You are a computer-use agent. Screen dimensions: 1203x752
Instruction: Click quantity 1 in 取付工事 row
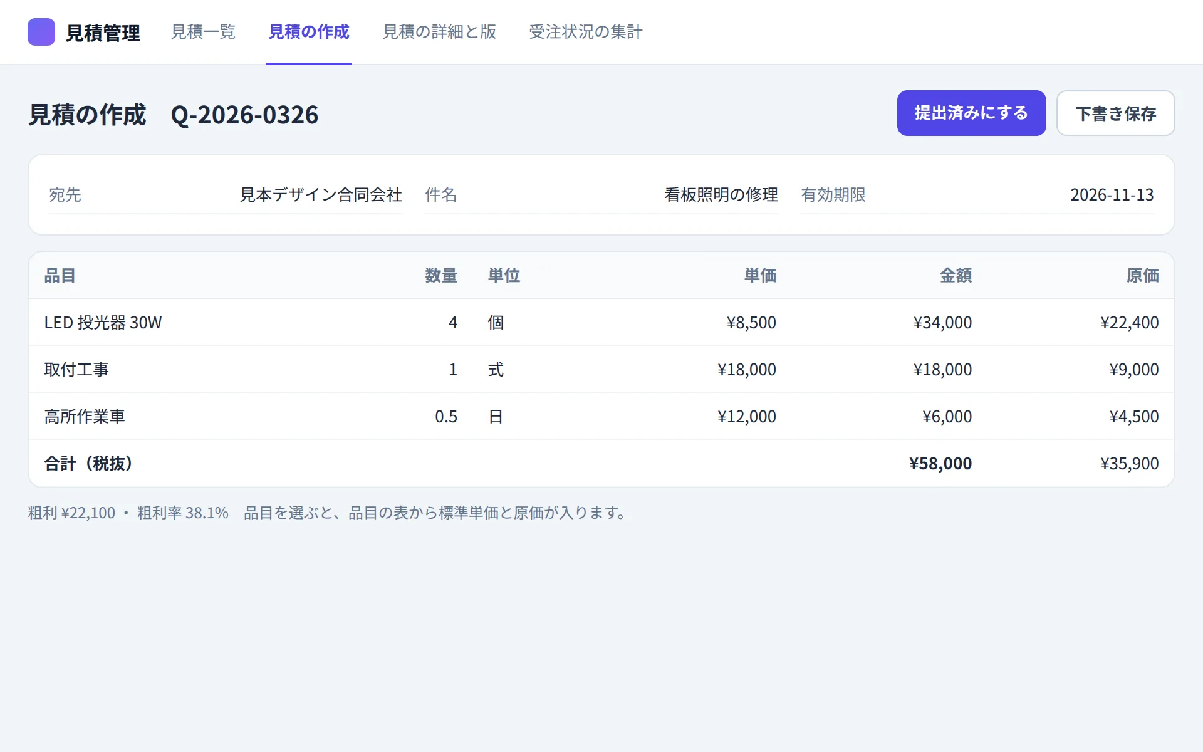point(453,370)
